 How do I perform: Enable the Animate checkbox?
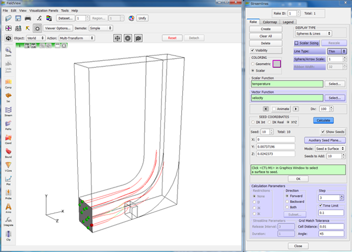273,109
